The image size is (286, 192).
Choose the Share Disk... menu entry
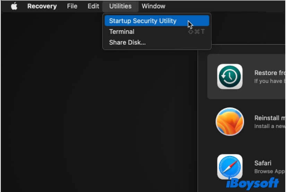pos(127,43)
